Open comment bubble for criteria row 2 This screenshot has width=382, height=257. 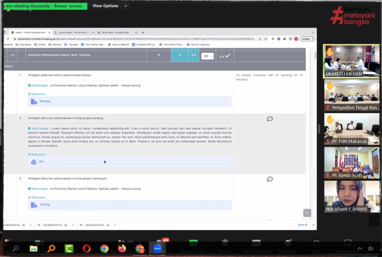pos(270,119)
